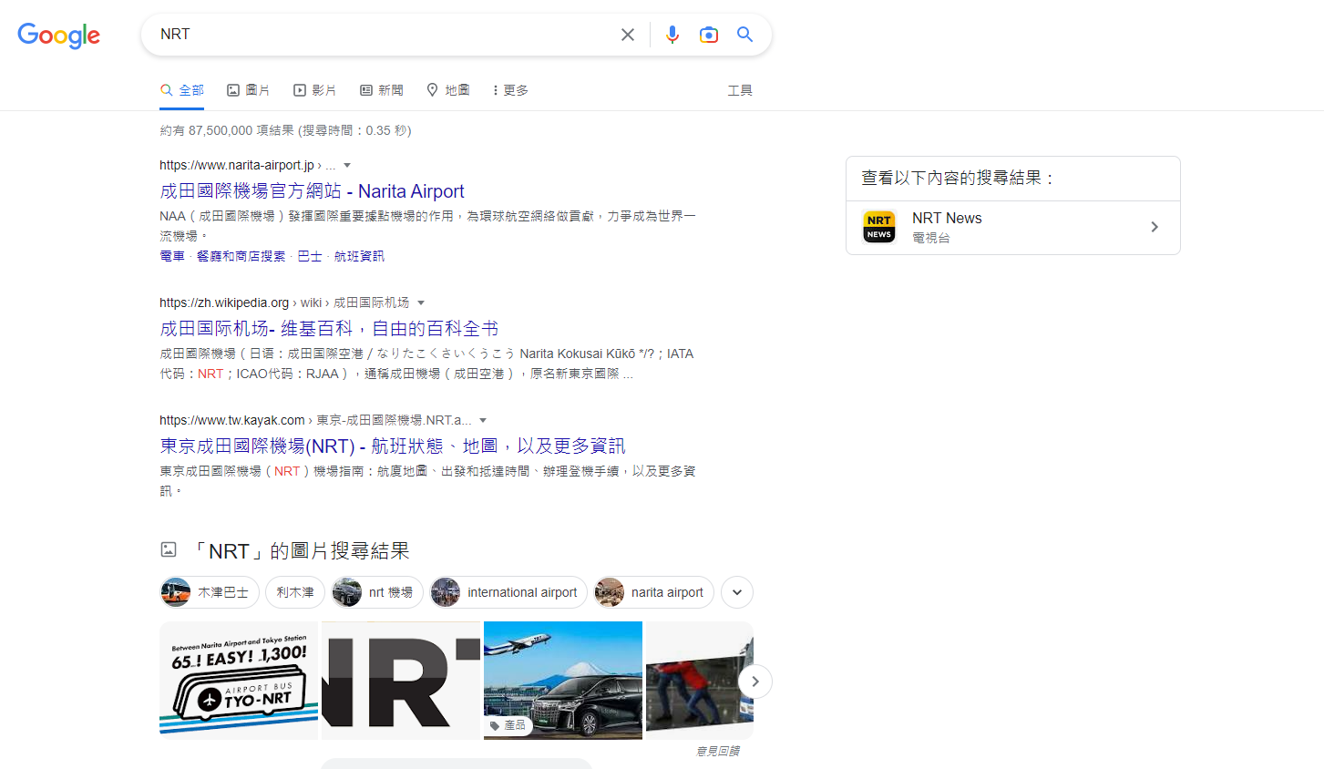The height and width of the screenshot is (769, 1324).
Task: Click the magnifier search submit icon
Action: (744, 35)
